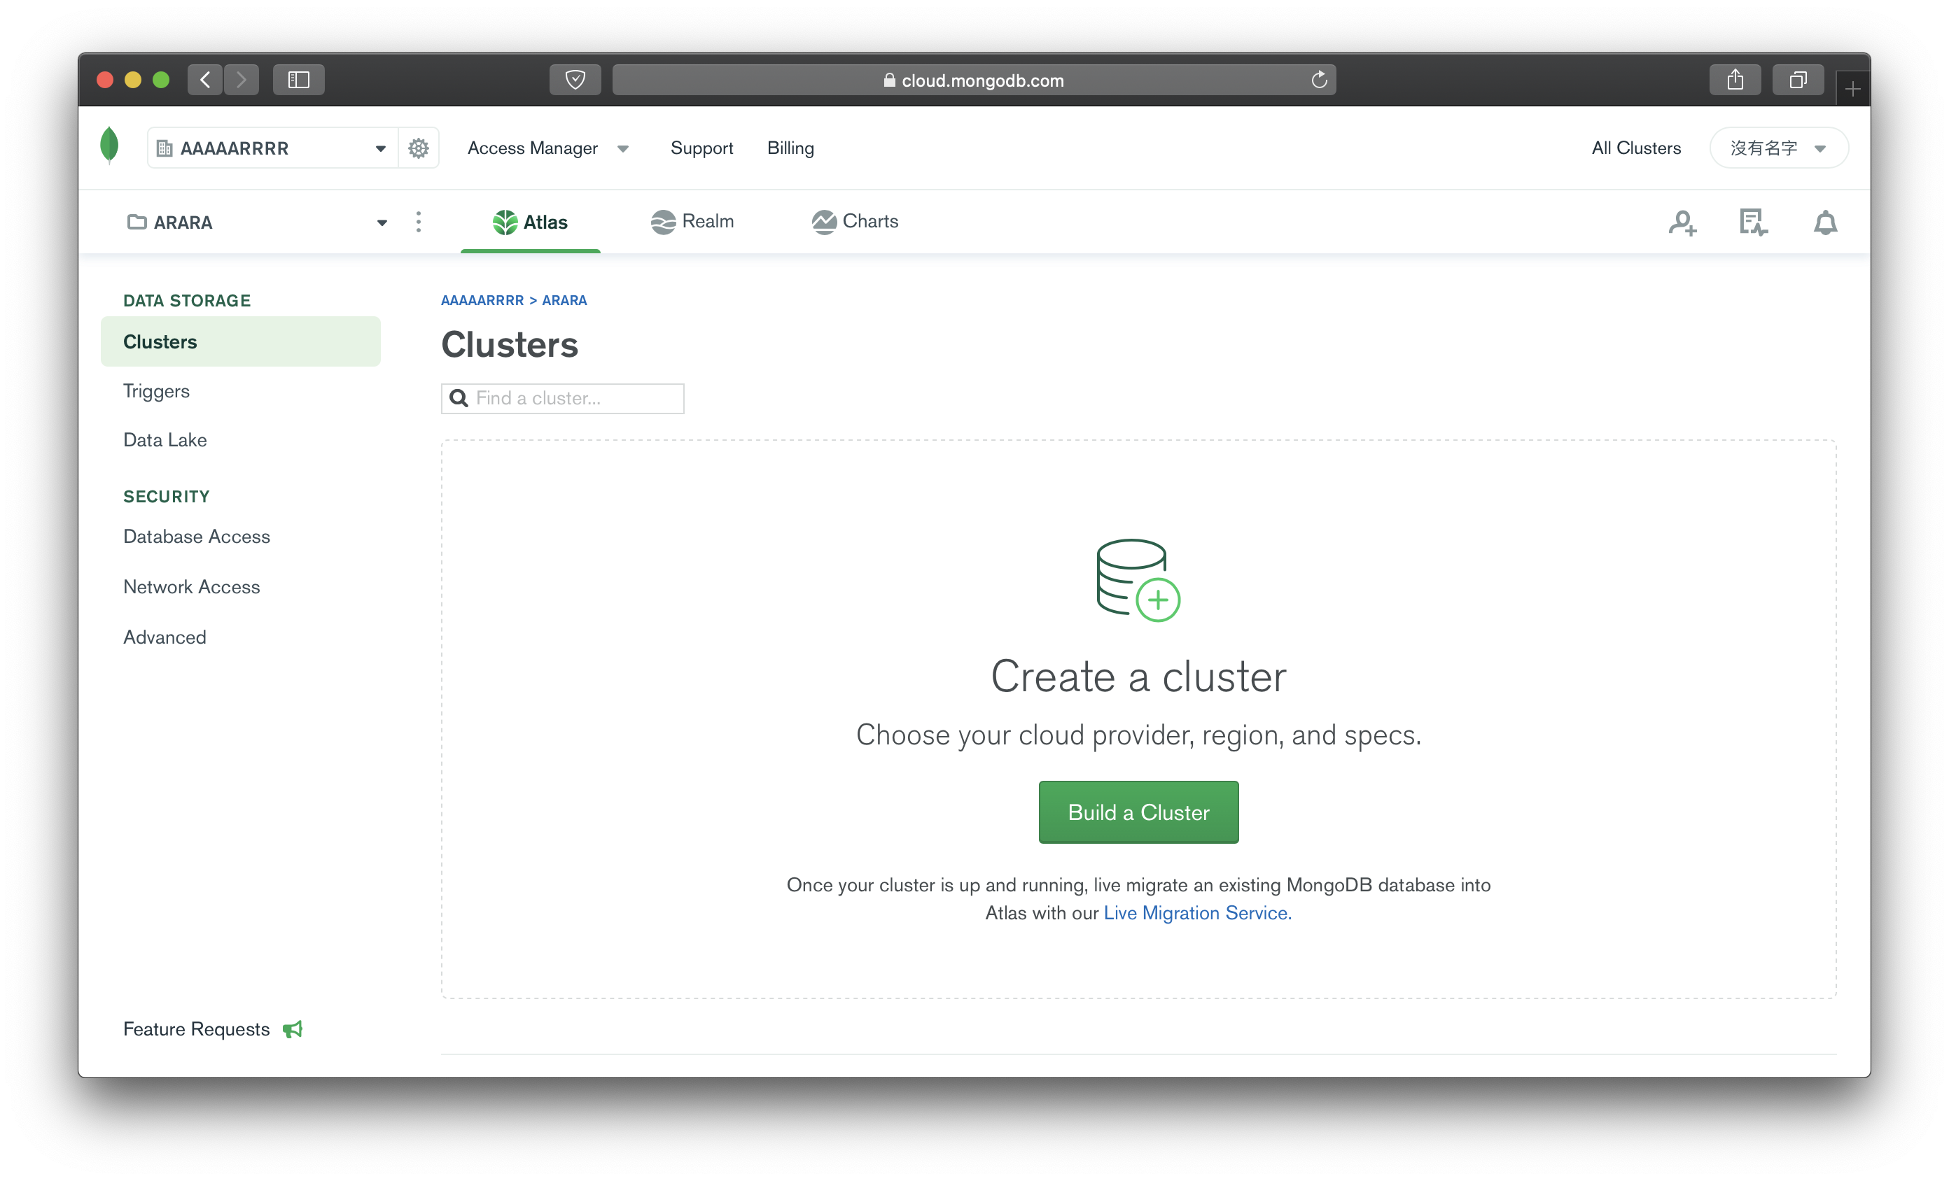Click the Feature Requests megaphone icon
This screenshot has width=1949, height=1181.
[293, 1028]
